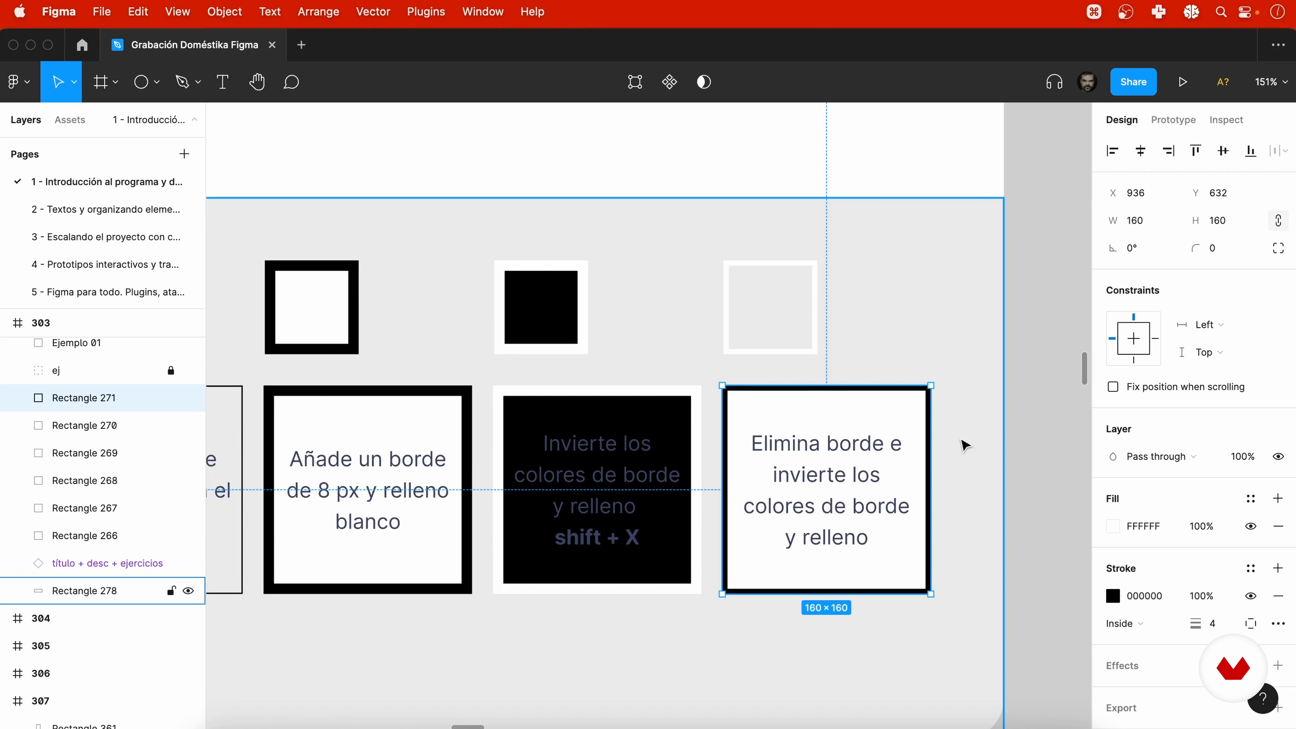The height and width of the screenshot is (729, 1296).
Task: Hide the 000000 stroke
Action: click(x=1251, y=596)
